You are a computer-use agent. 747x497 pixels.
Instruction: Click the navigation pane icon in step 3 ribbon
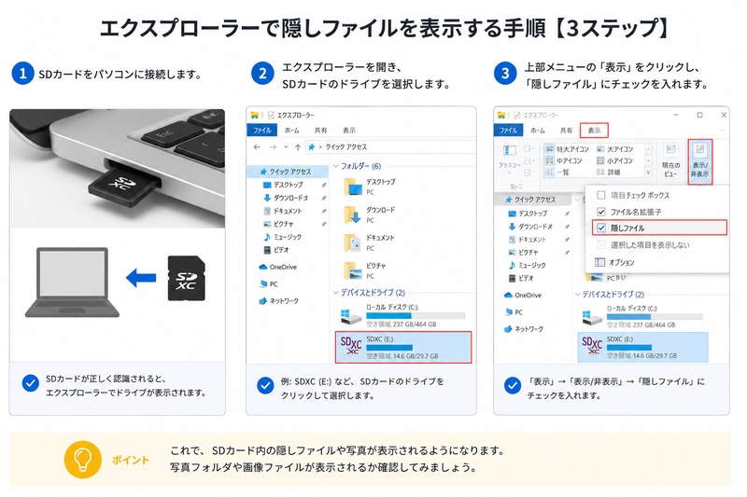coord(509,151)
